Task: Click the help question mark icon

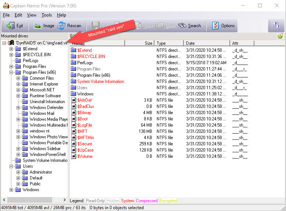Action: (x=276, y=26)
